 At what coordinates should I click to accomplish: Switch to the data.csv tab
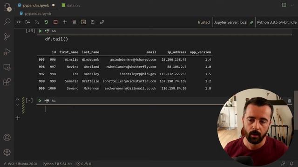coord(71,5)
